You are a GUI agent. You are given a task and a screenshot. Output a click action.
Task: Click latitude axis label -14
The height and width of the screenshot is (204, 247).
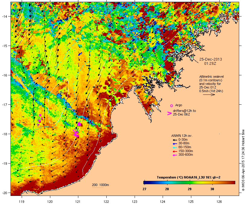click(x=4, y=16)
